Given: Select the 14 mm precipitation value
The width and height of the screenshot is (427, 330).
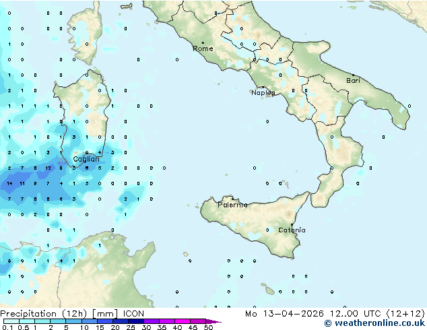Looking at the screenshot, I should click(x=9, y=183).
